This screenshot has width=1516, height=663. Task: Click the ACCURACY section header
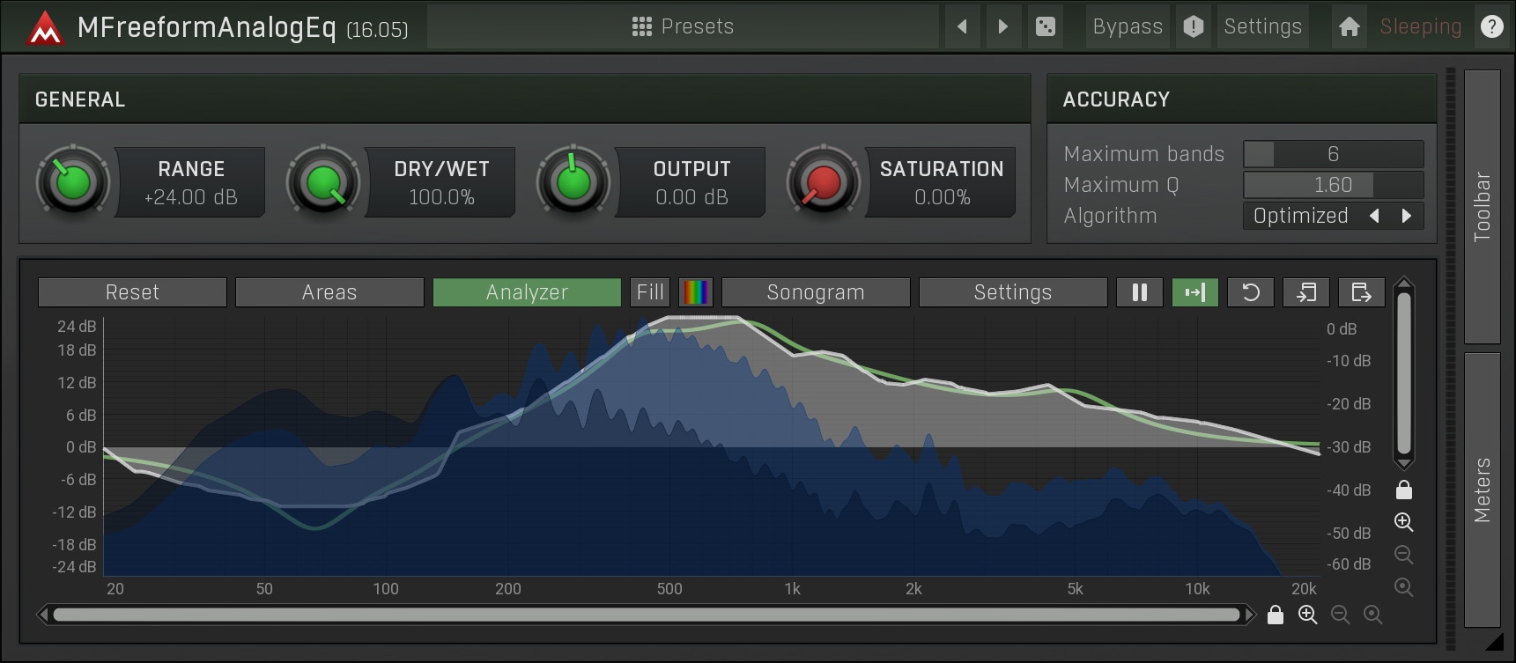(1242, 99)
